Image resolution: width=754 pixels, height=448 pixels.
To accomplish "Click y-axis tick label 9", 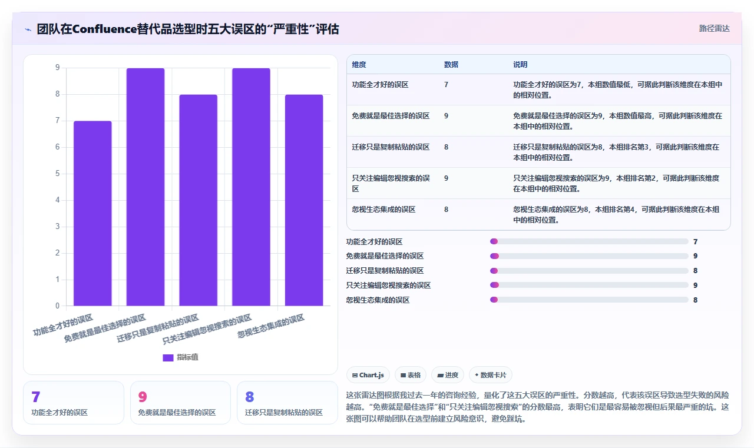I will (58, 68).
